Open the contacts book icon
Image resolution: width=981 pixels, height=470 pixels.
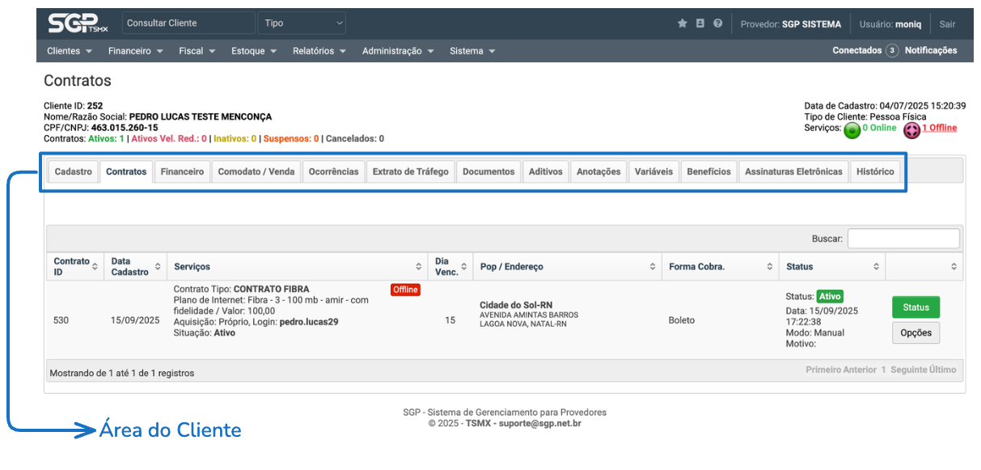(700, 23)
